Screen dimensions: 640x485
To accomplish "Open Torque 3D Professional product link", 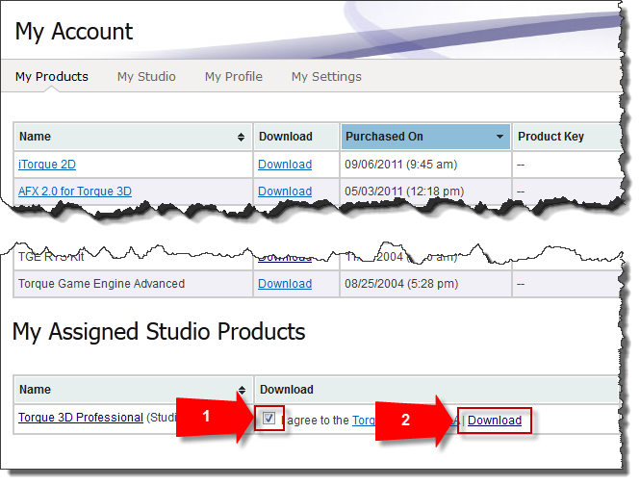I will (81, 418).
